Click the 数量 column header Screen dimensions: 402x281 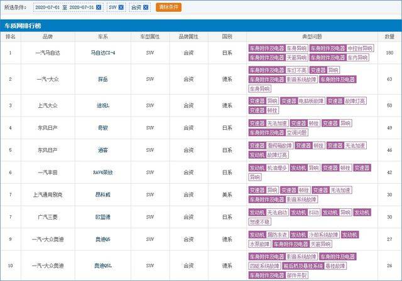[x=389, y=36]
